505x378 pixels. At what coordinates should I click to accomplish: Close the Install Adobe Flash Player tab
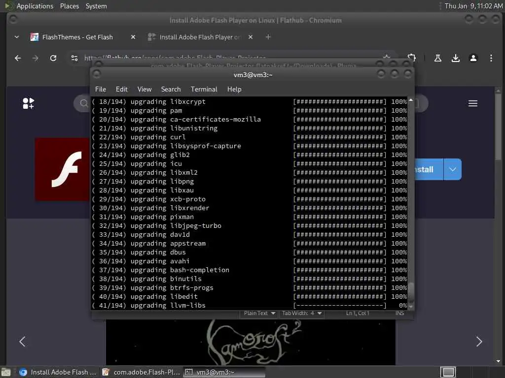tap(251, 37)
